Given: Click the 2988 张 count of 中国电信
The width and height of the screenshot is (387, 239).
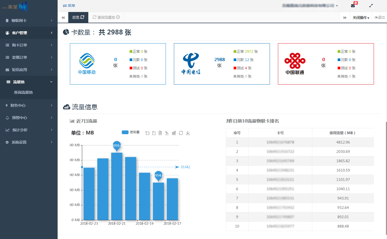Looking at the screenshot, I should coord(220,62).
